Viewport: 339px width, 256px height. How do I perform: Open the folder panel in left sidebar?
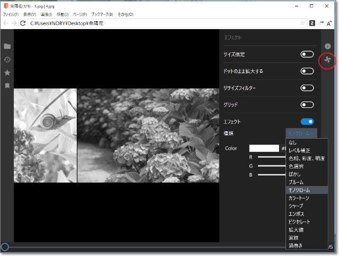coord(7,47)
